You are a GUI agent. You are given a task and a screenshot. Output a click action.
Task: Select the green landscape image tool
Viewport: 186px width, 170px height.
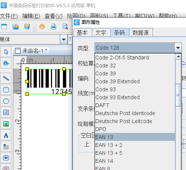pyautogui.click(x=6, y=124)
